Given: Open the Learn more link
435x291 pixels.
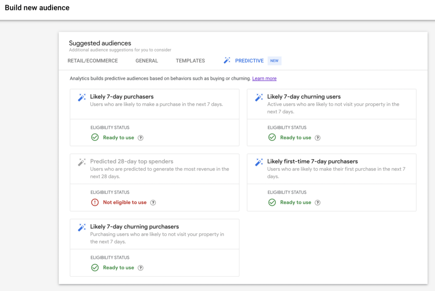Looking at the screenshot, I should (264, 79).
